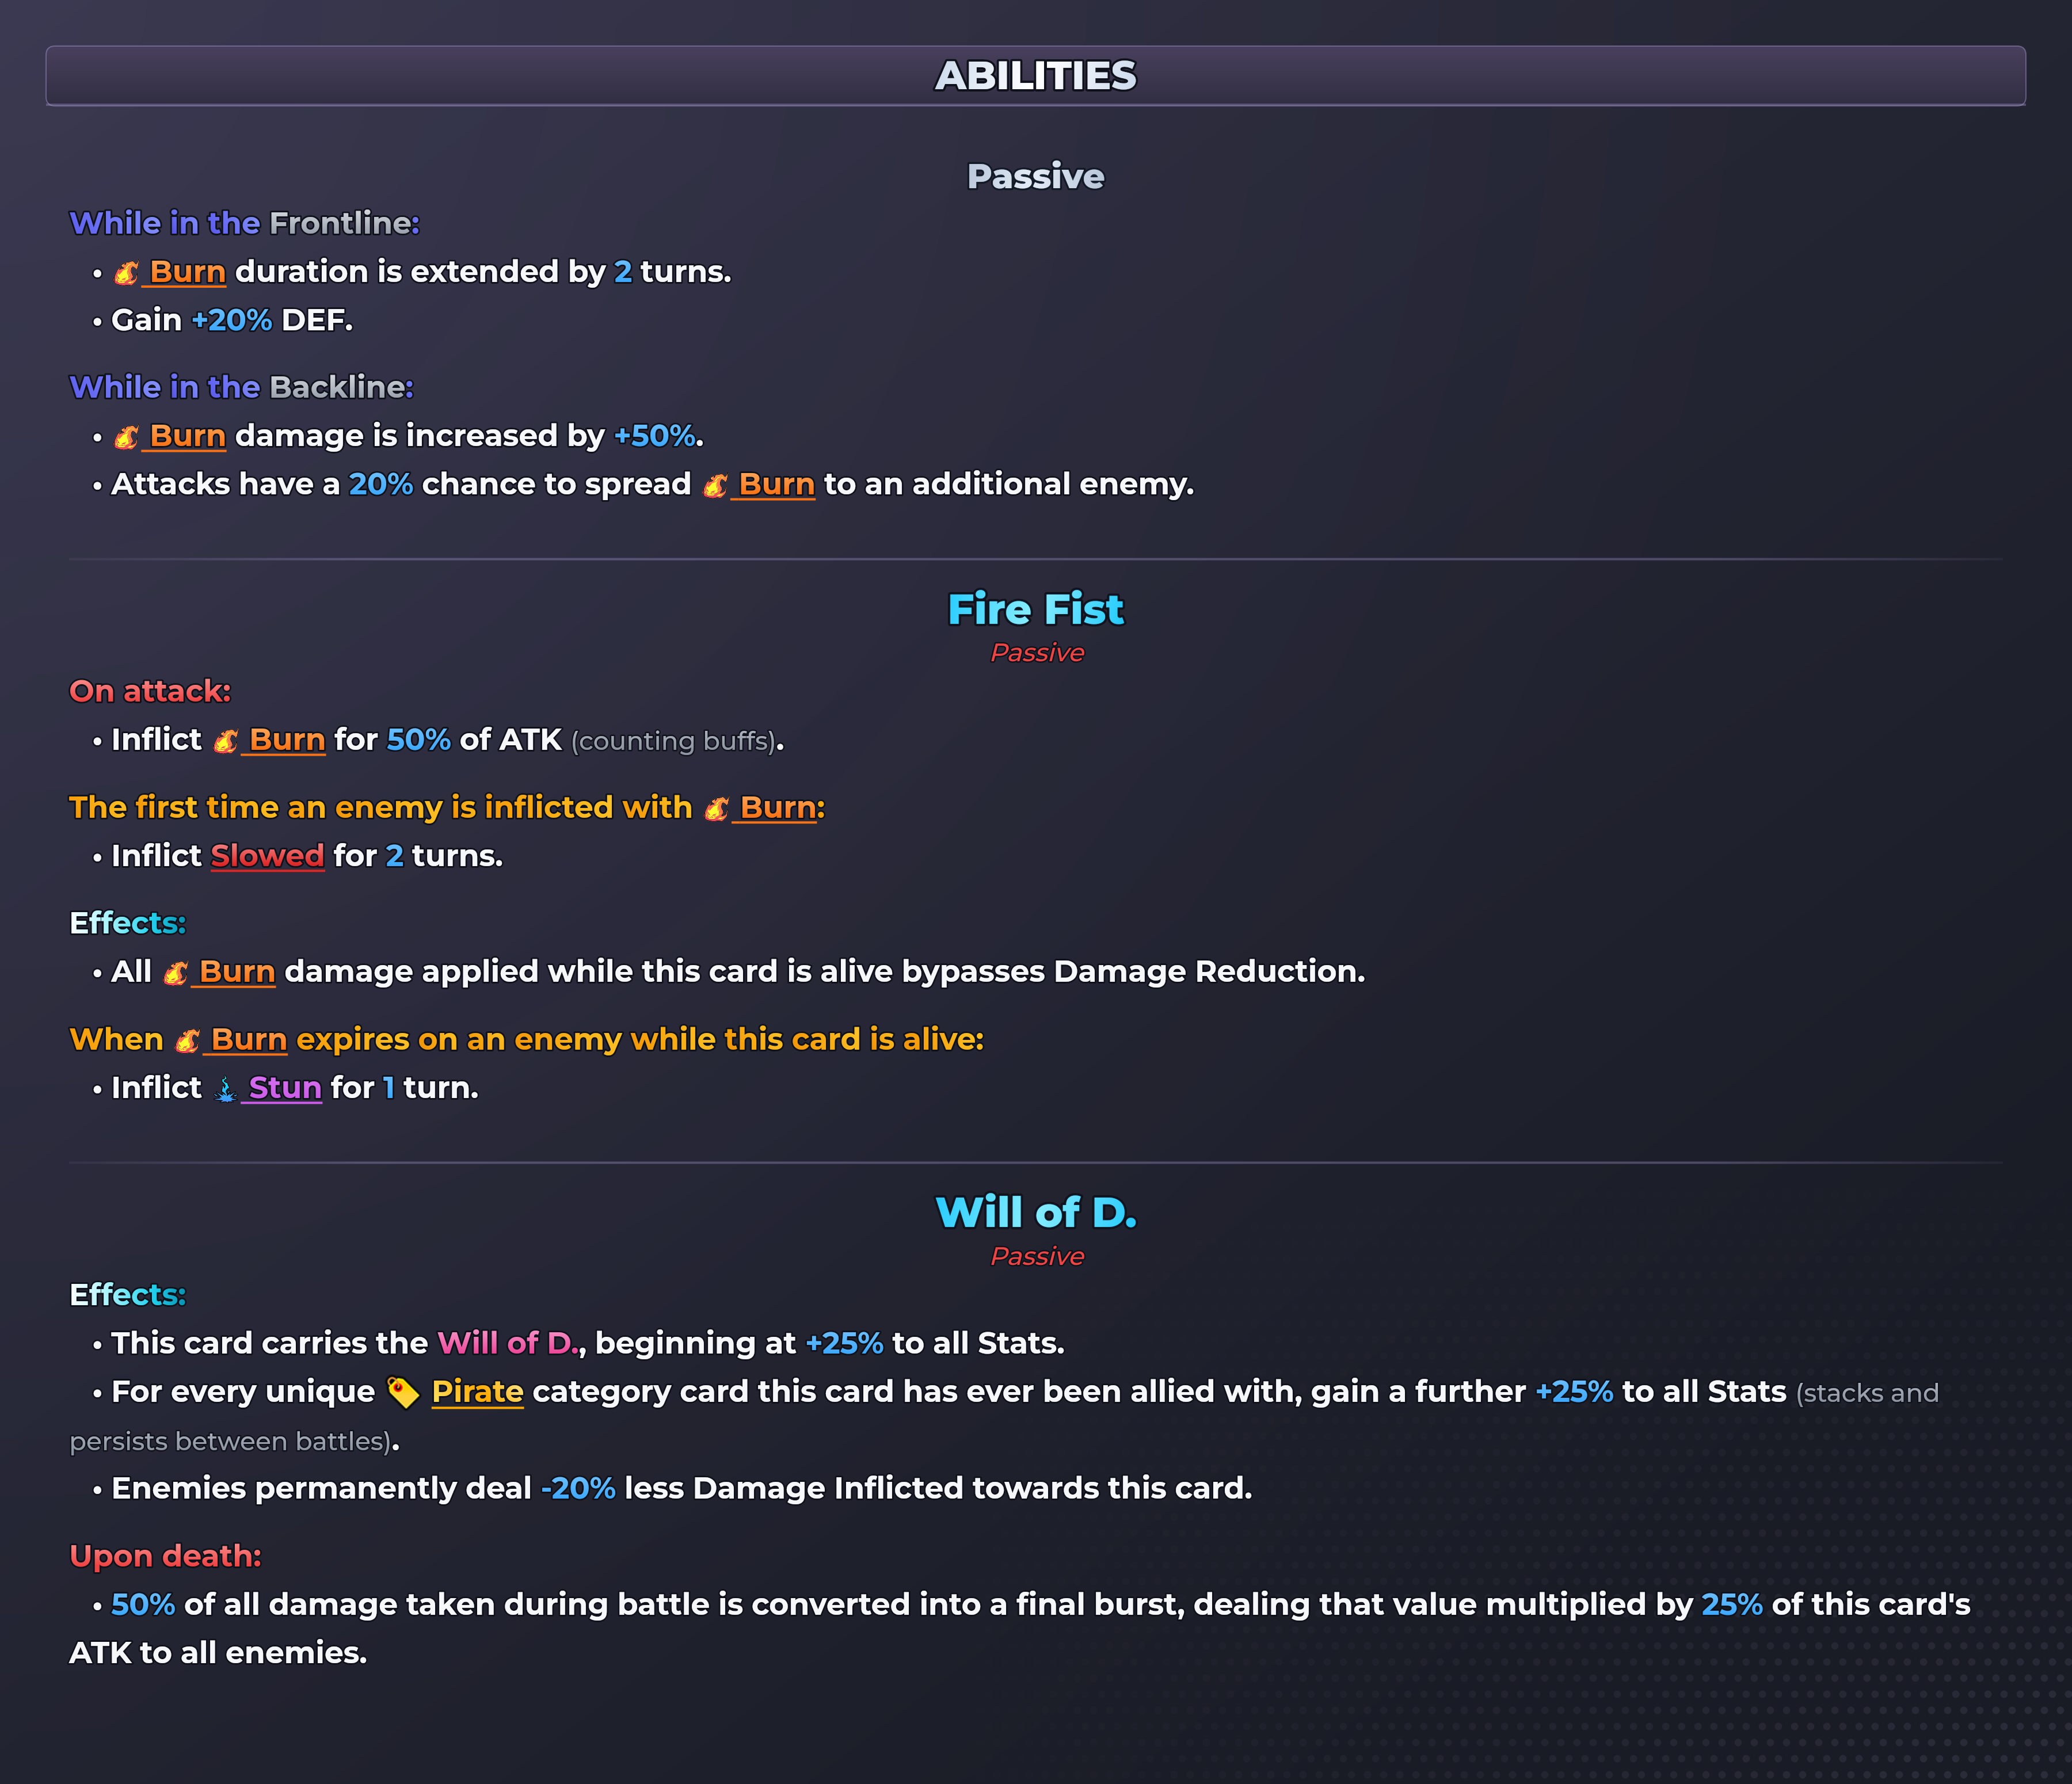Click the flame icon before 'Burn damage is increased'

[x=126, y=436]
